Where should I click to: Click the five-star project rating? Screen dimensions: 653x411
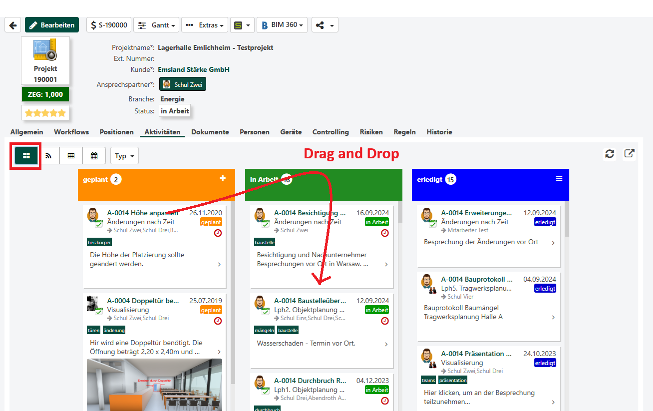[45, 113]
